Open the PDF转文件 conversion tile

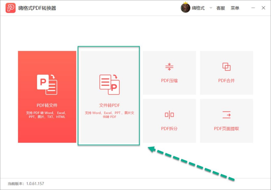tap(47, 97)
